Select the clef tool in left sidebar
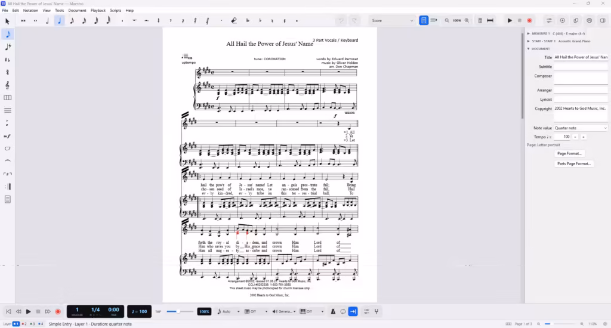This screenshot has width=611, height=328. (x=7, y=85)
